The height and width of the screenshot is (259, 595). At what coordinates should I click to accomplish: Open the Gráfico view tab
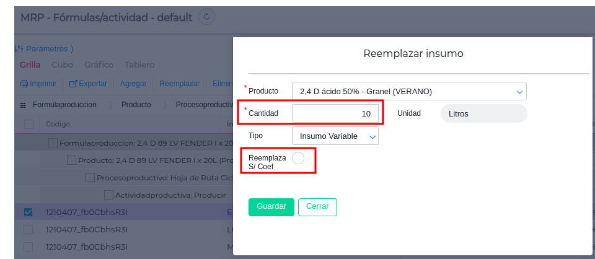coord(99,65)
